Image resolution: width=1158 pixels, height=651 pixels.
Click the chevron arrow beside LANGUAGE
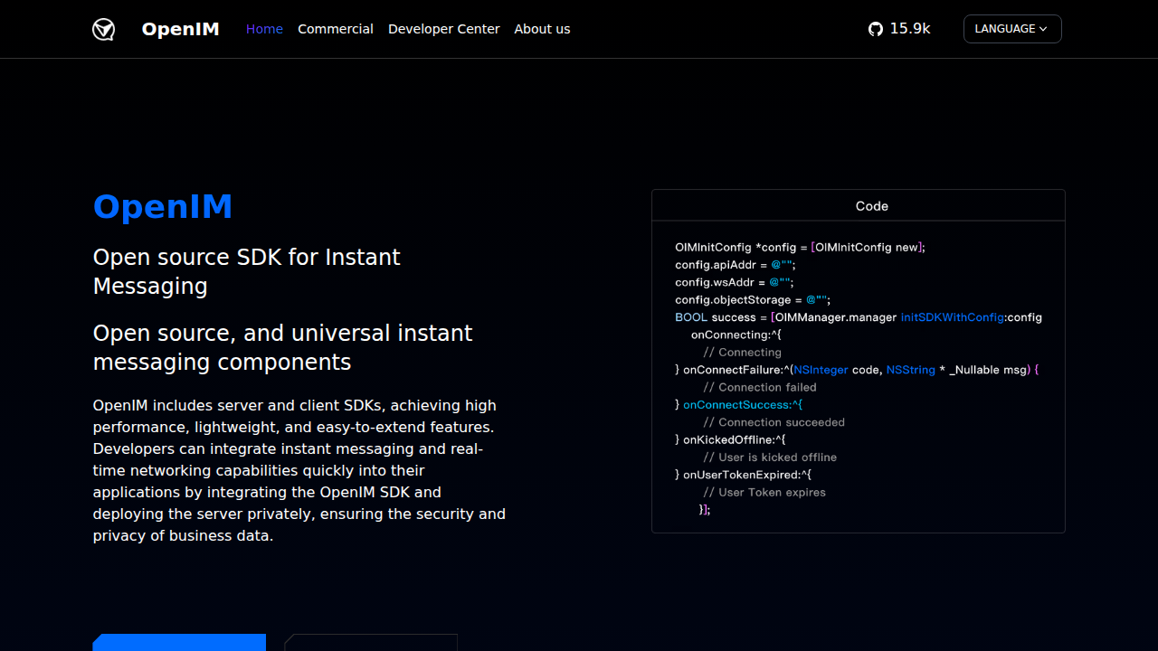click(x=1043, y=29)
